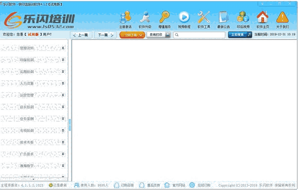The width and height of the screenshot is (299, 190).
Task: Open the 视频教程 video tutorial play icon
Action: 184,17
